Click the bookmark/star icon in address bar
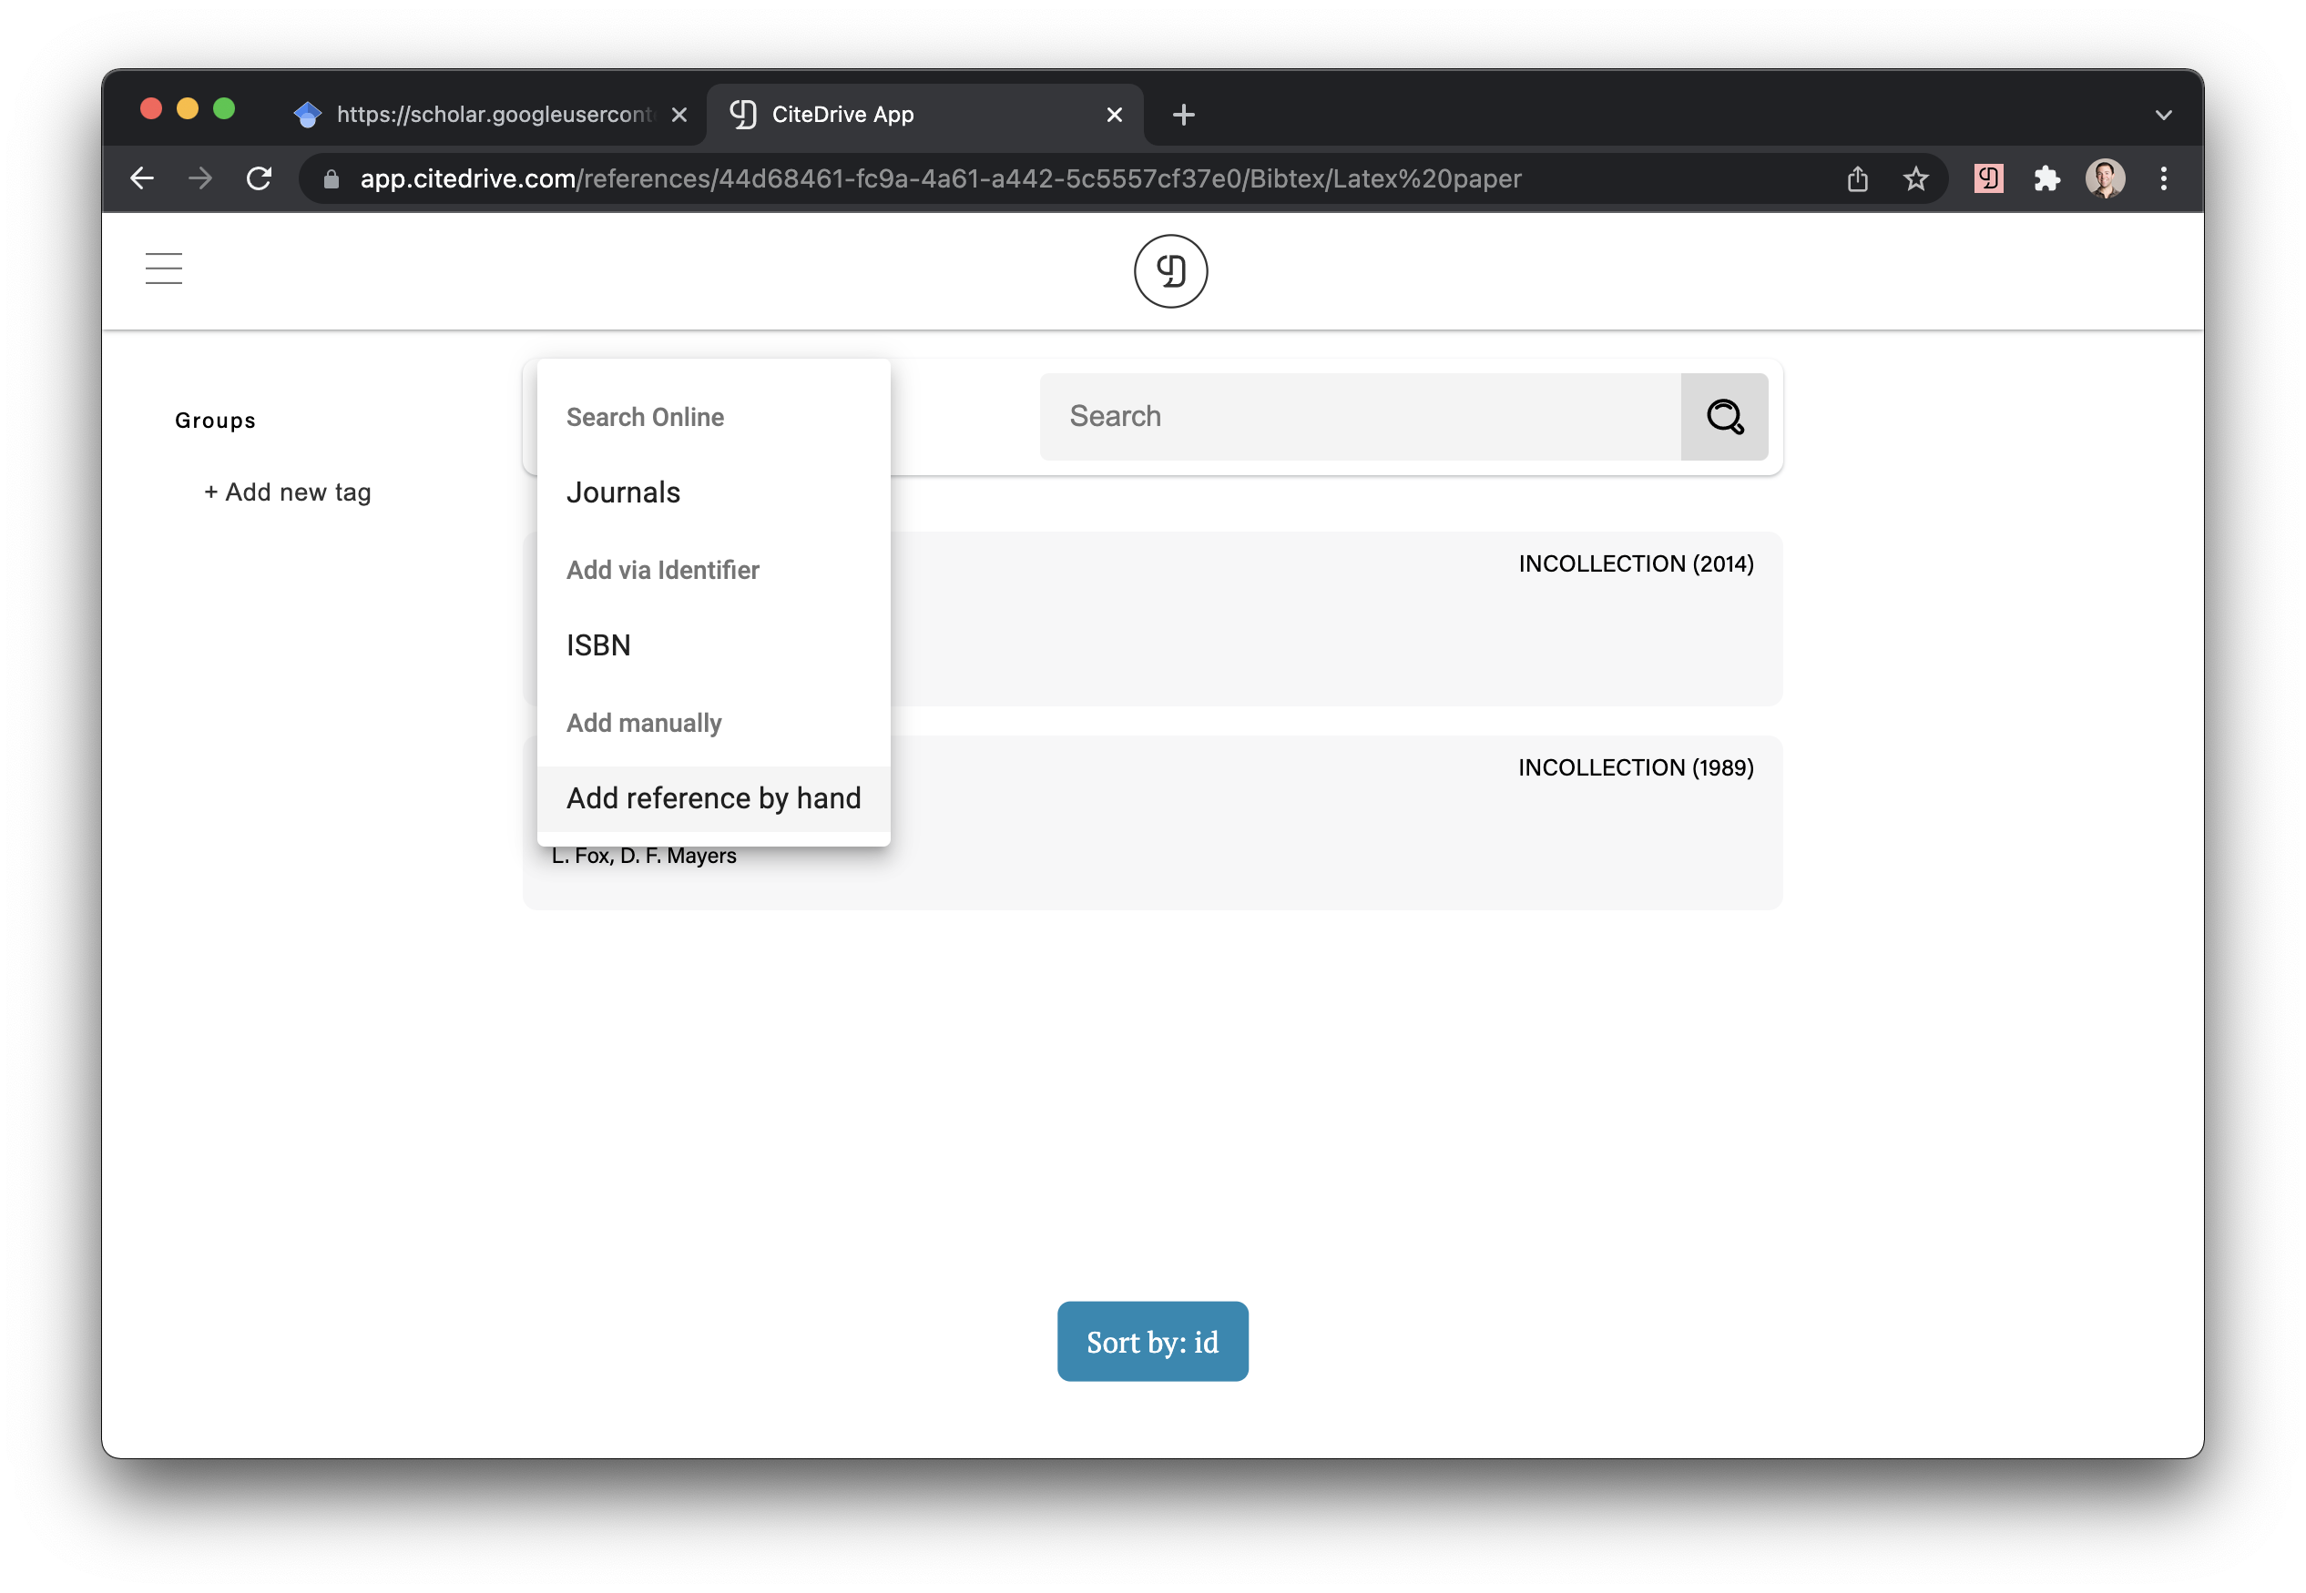The image size is (2306, 1593). pos(1923,175)
